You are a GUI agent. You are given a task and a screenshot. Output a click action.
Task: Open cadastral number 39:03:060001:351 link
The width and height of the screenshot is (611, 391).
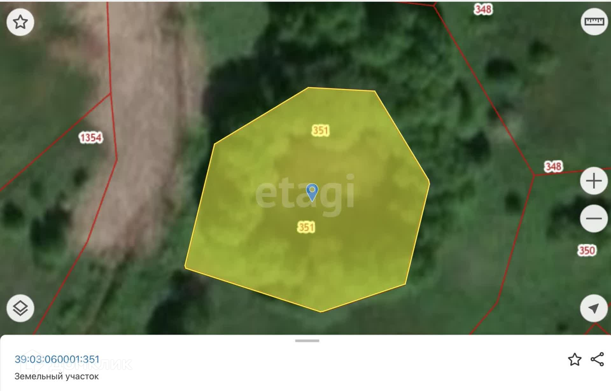[57, 359]
